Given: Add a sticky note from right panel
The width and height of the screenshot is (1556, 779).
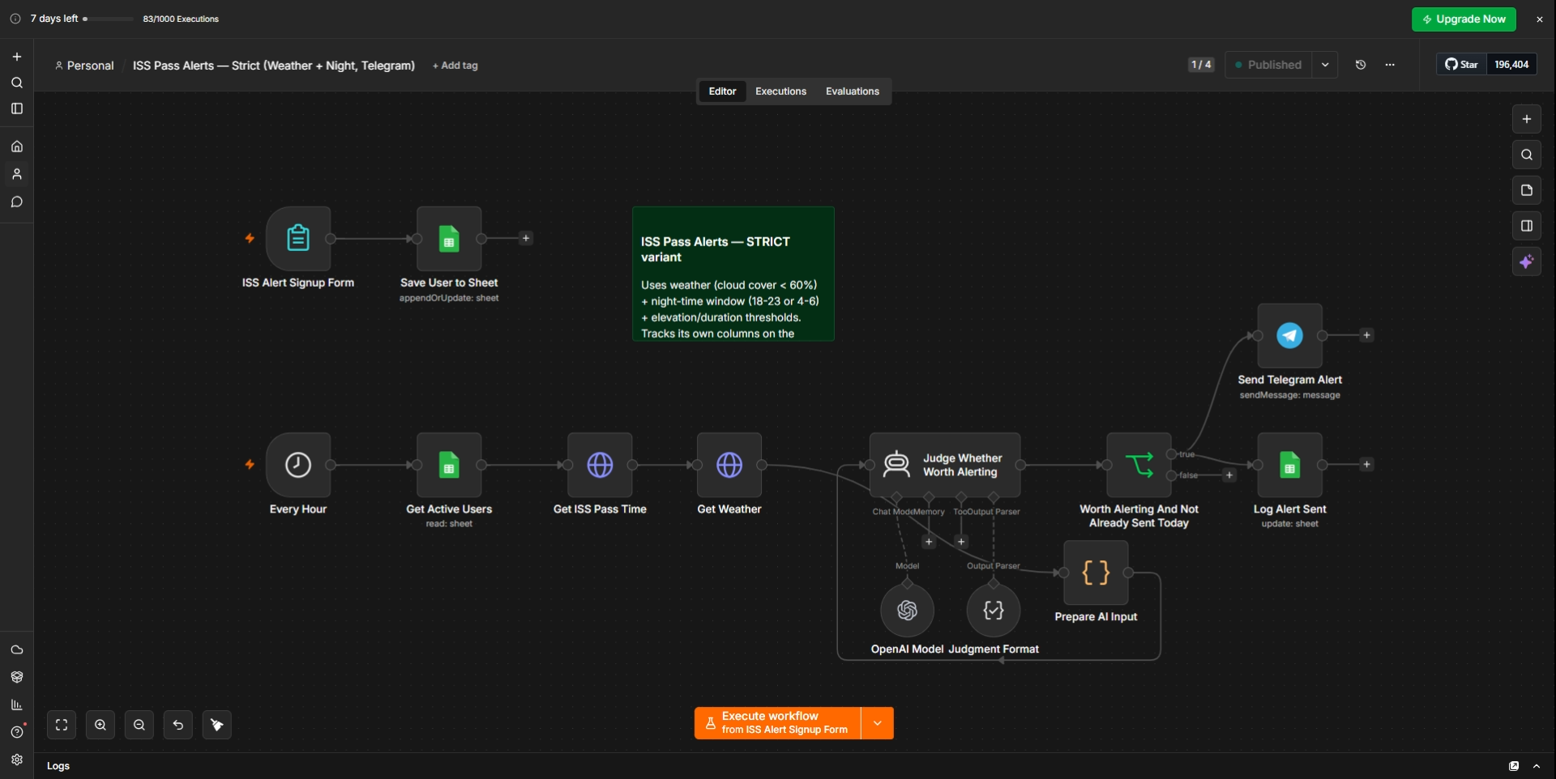Looking at the screenshot, I should click(x=1527, y=190).
